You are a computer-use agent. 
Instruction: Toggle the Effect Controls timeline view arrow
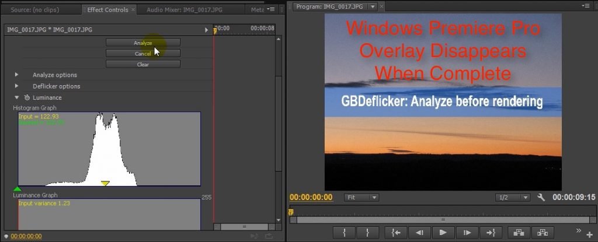tap(206, 30)
